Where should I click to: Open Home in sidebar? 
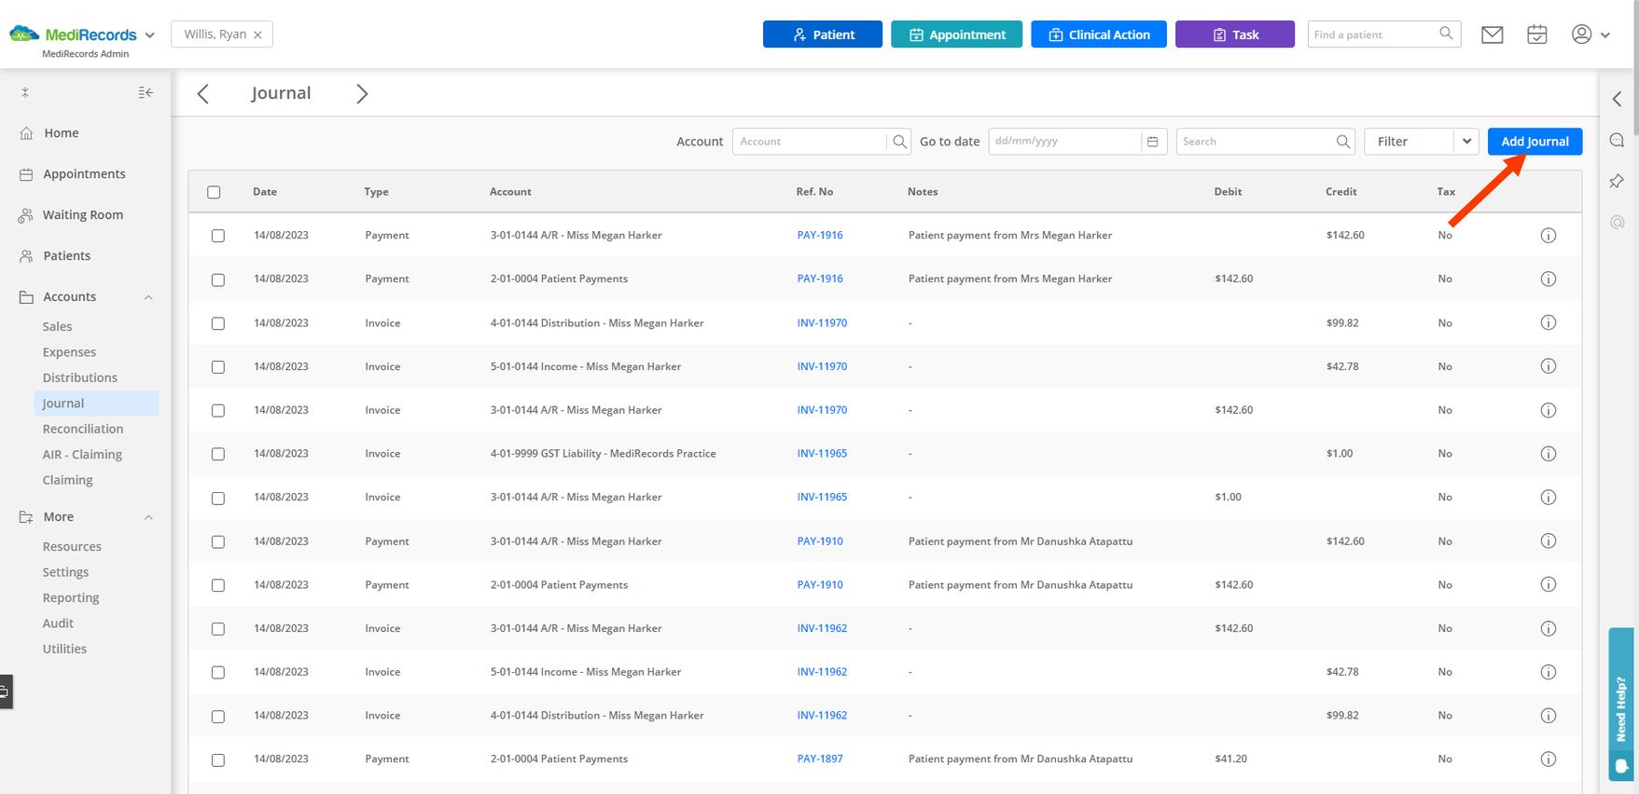[x=61, y=133]
